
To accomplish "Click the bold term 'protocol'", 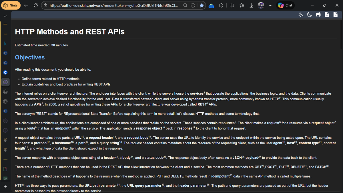I will 41,143.
